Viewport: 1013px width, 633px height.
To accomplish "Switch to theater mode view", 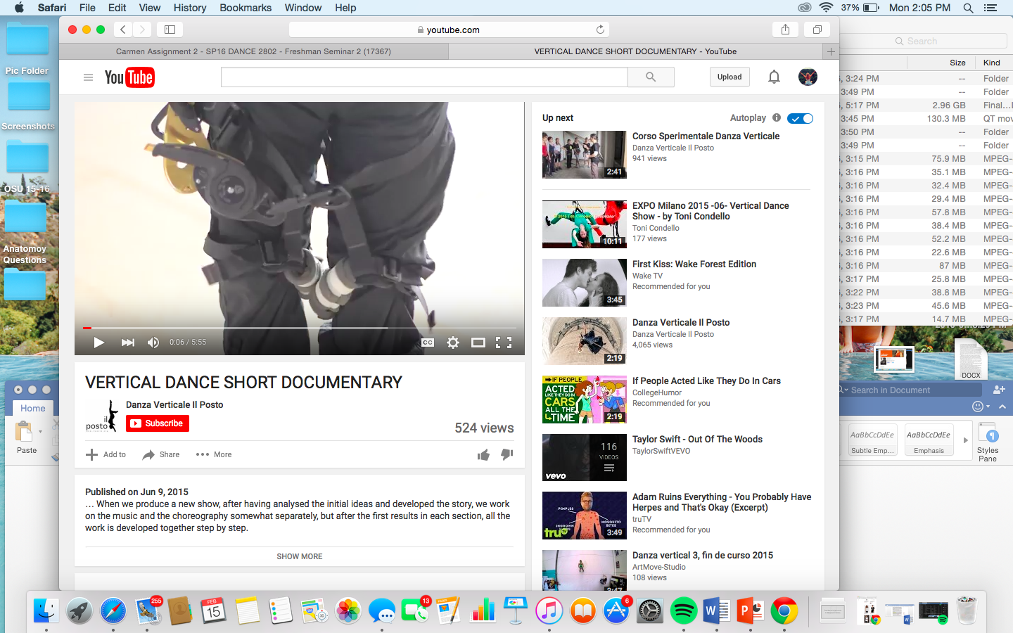I will click(478, 343).
